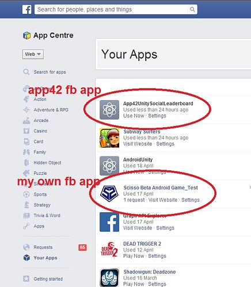Click the AndroidUnity atom icon
Viewport: 251px width, 287px height.
(x=109, y=166)
